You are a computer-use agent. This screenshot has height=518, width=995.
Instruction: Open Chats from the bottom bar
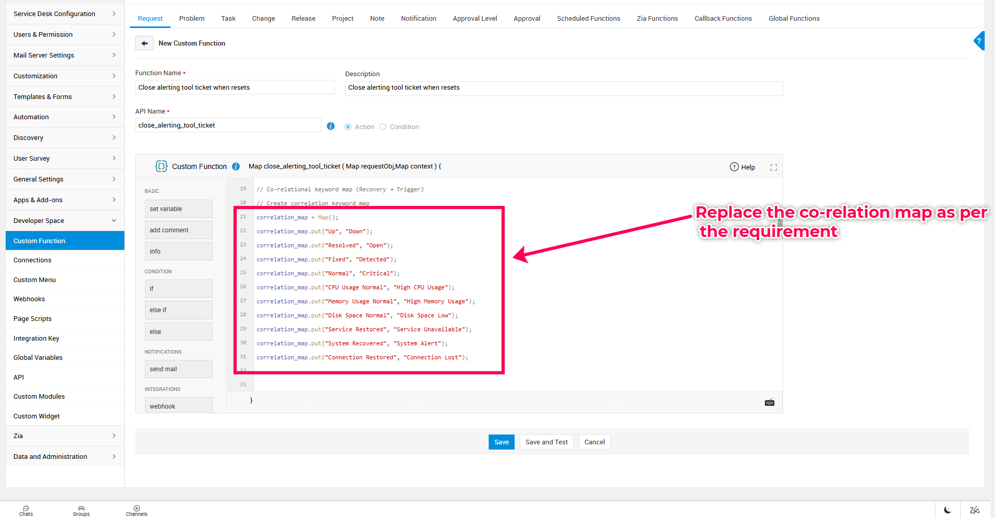click(26, 511)
